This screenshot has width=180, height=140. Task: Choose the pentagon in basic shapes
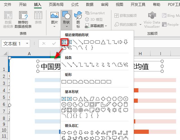click(109, 99)
